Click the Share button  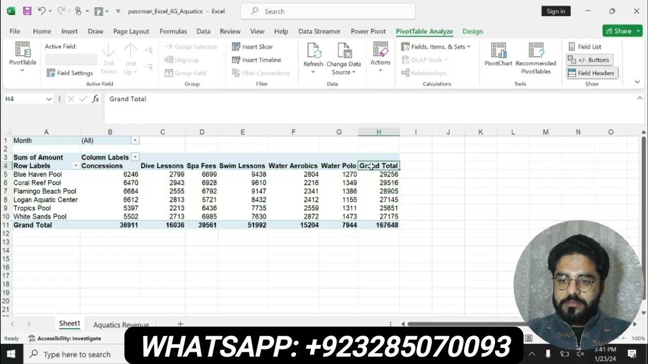(622, 31)
